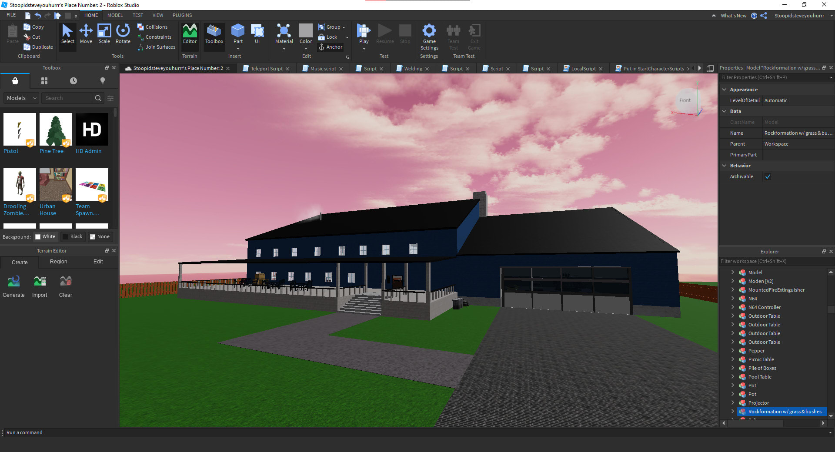Toggle the Archivable checkbox
Viewport: 835px width, 452px height.
coord(768,176)
